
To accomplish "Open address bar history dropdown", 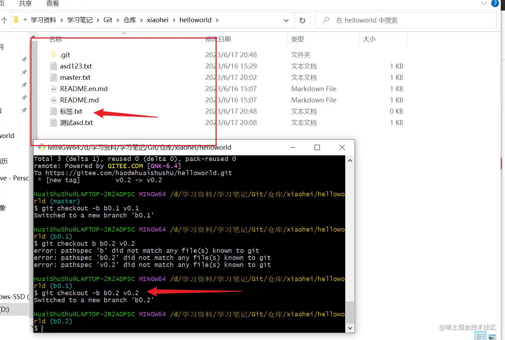I will [286, 20].
